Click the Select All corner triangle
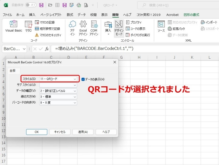The height and width of the screenshot is (165, 219). (4, 57)
